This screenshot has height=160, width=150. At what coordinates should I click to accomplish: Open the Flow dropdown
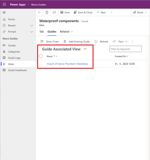[120, 41]
